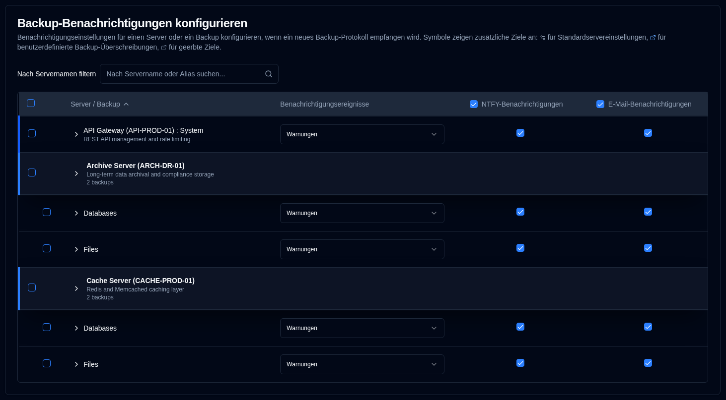Expand the API Gateway row chevron
Screen dimensions: 726x400
tap(76, 134)
